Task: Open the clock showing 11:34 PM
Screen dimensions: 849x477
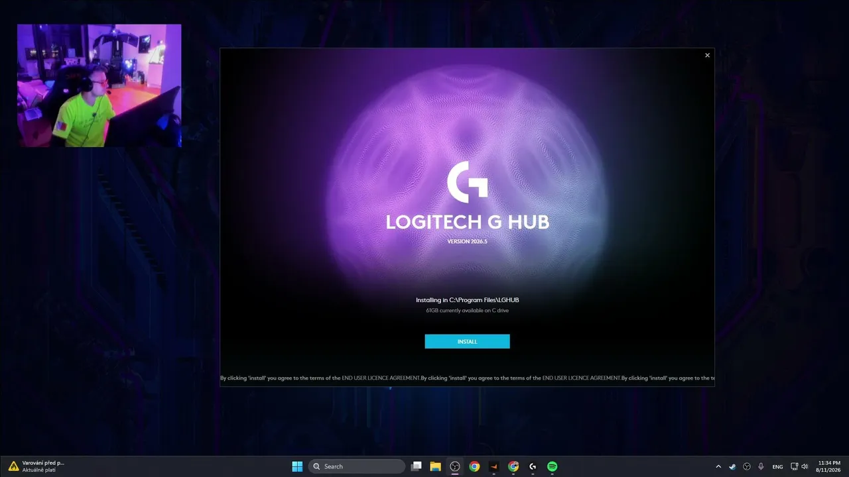Action: click(x=829, y=466)
